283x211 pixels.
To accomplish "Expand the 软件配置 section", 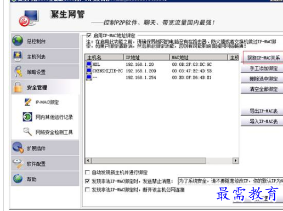I will (x=45, y=163).
